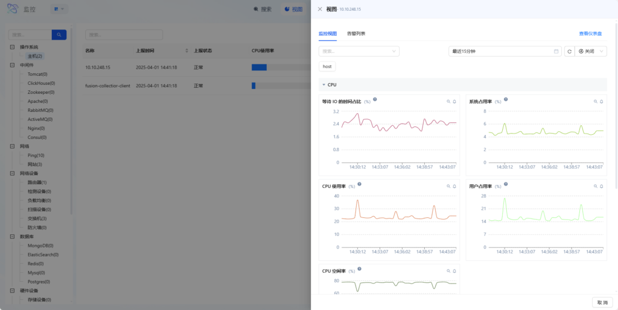Click zoom icon on 系统占用率 chart
Viewport: 618px width, 310px height.
point(596,101)
